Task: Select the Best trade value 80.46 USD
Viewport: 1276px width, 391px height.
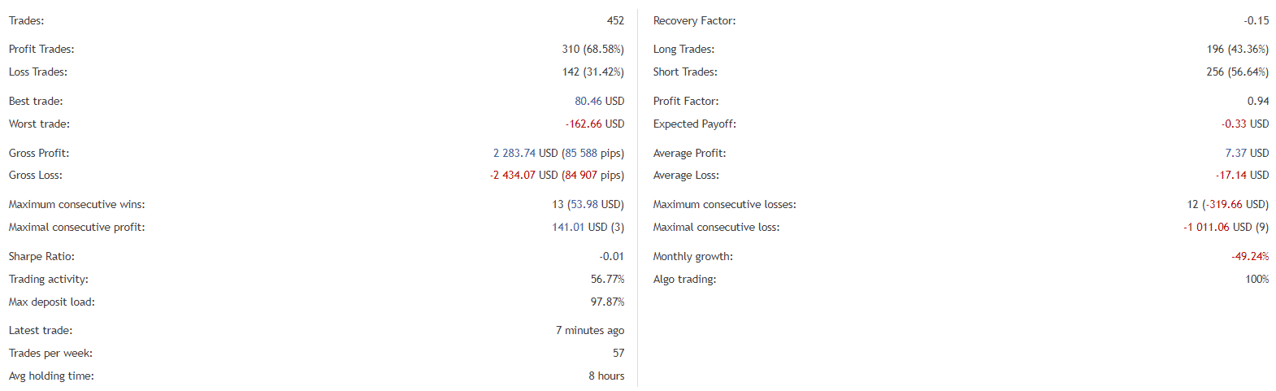Action: tap(600, 101)
